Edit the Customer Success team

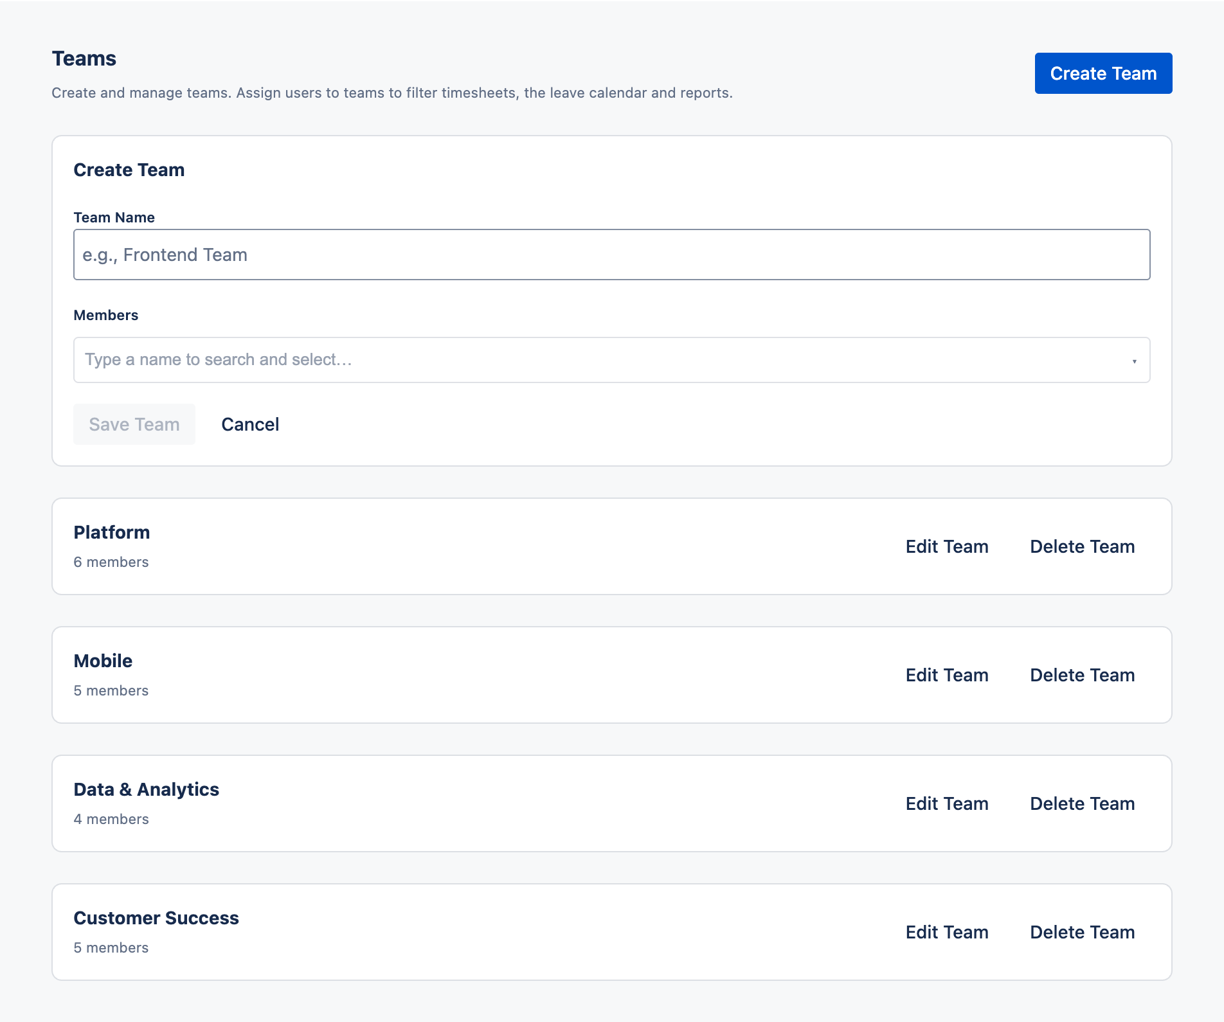coord(947,932)
